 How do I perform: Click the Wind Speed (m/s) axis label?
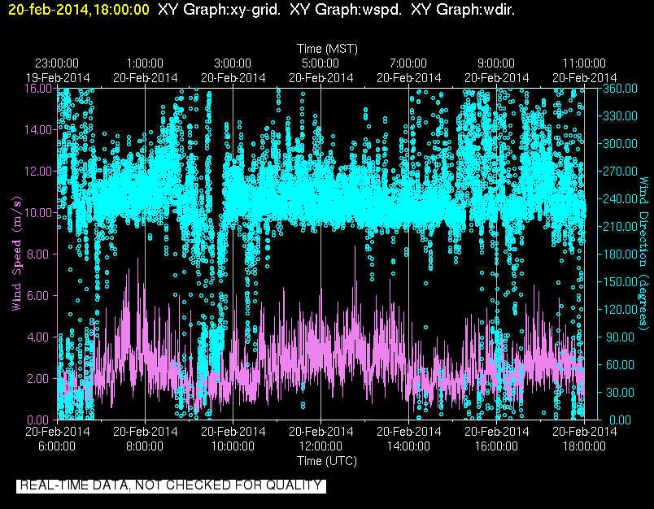16,254
